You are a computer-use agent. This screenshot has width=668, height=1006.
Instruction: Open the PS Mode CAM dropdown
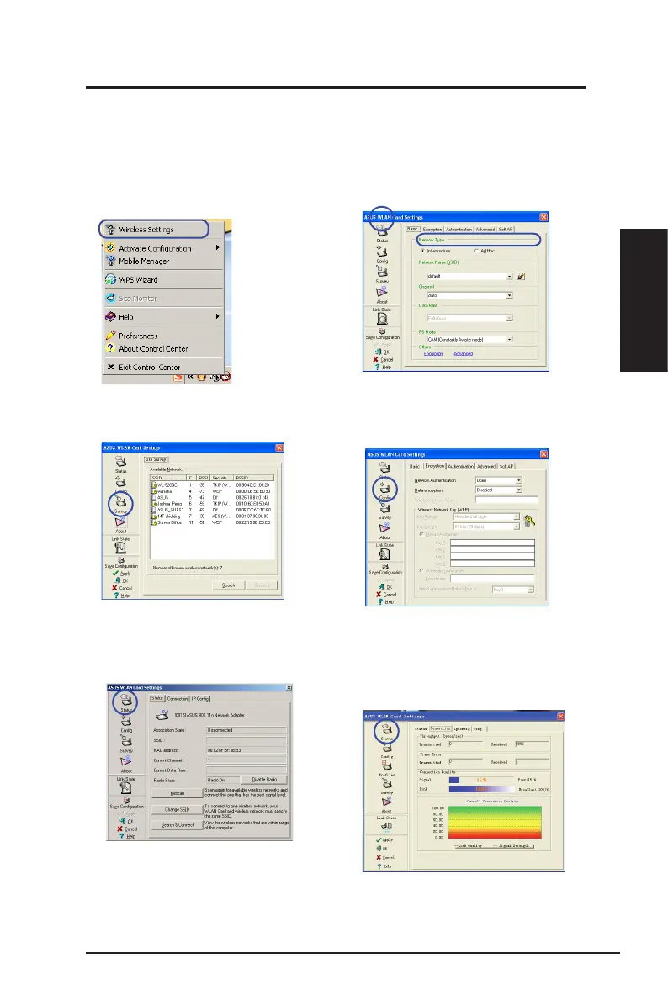(x=510, y=339)
